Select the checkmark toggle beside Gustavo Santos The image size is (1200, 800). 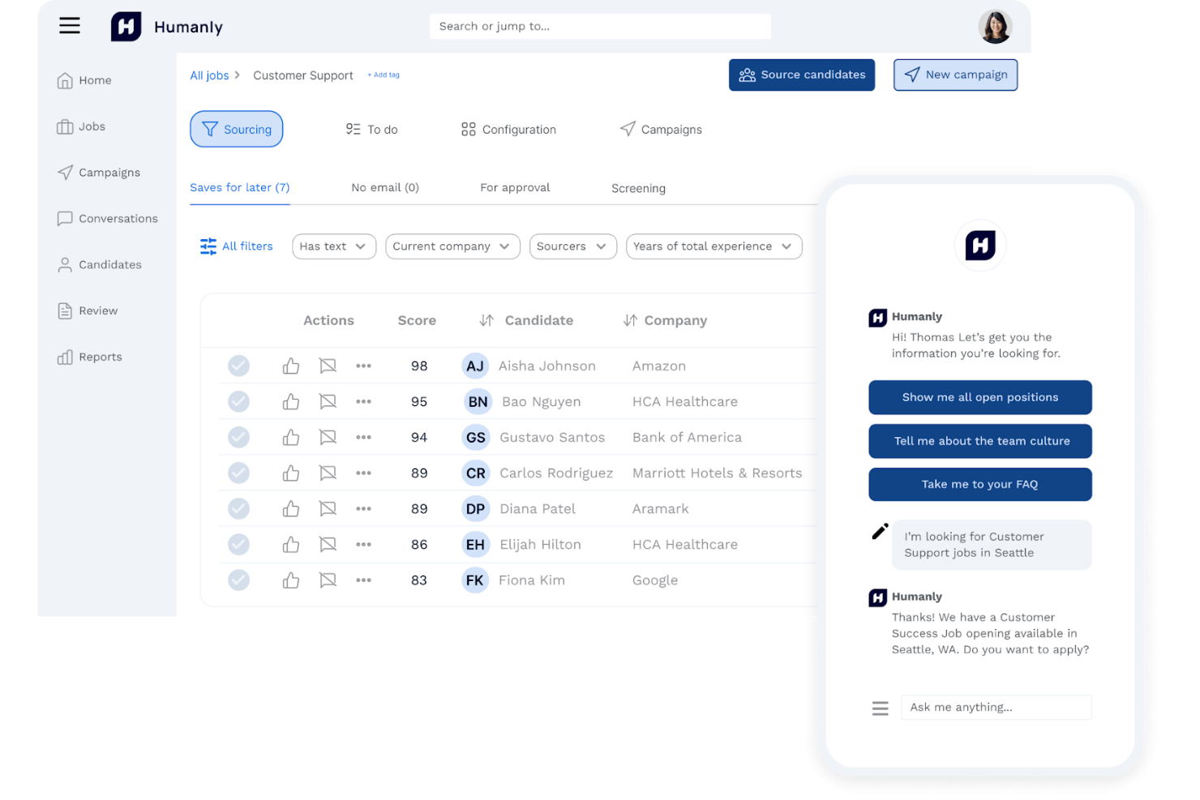click(x=238, y=437)
